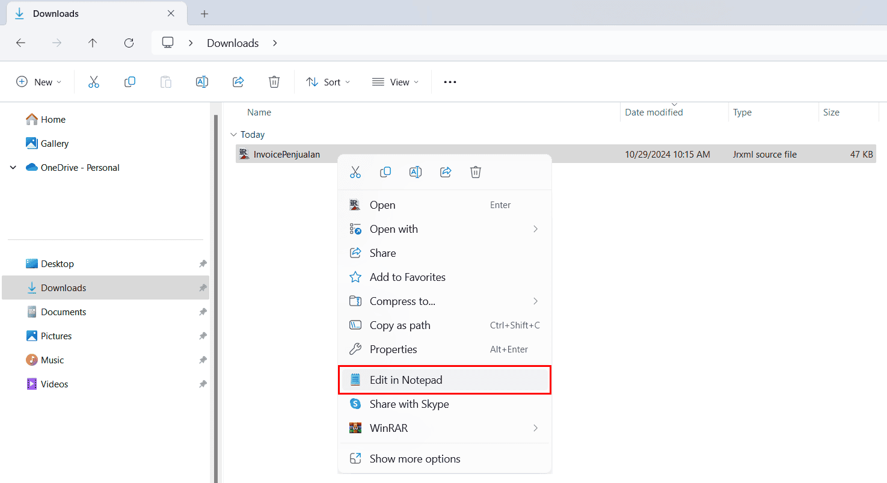Viewport: 887px width, 483px height.
Task: Unpin the Desktop quick access pin
Action: [x=203, y=264]
